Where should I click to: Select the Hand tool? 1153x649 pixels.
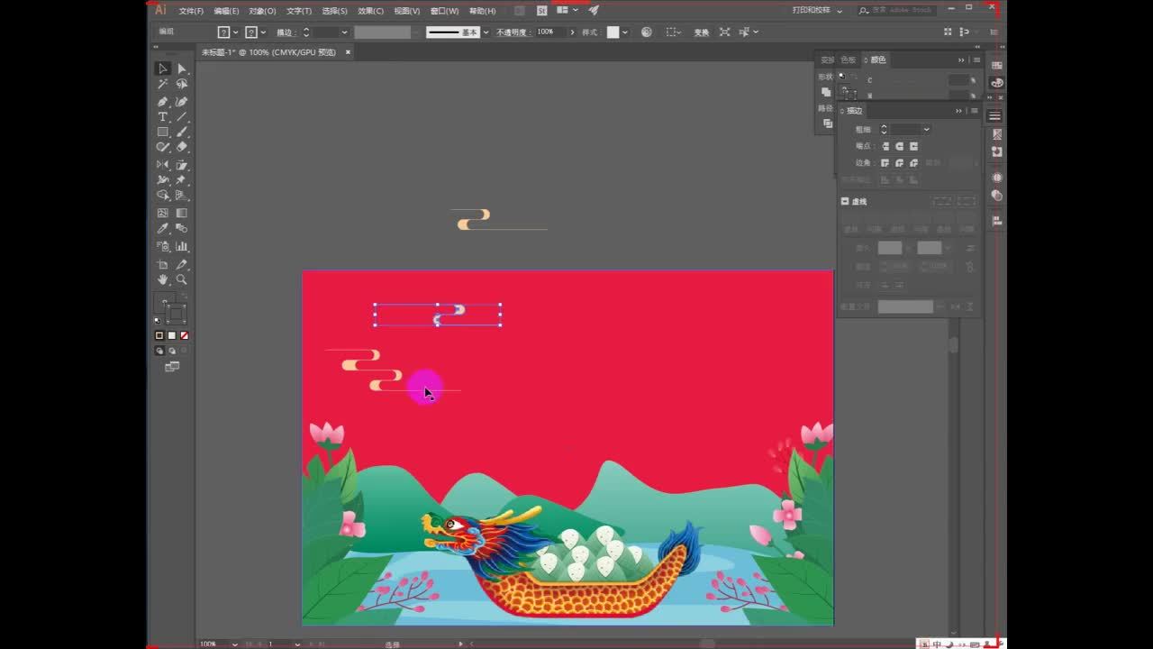tap(163, 280)
